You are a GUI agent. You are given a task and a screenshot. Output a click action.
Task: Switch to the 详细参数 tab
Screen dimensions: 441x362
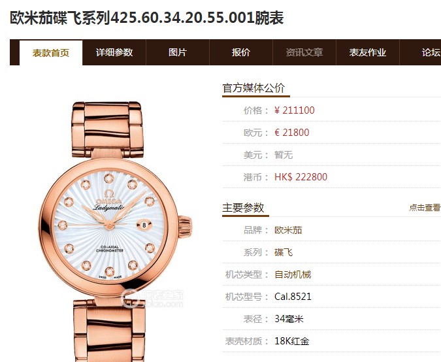pos(114,52)
